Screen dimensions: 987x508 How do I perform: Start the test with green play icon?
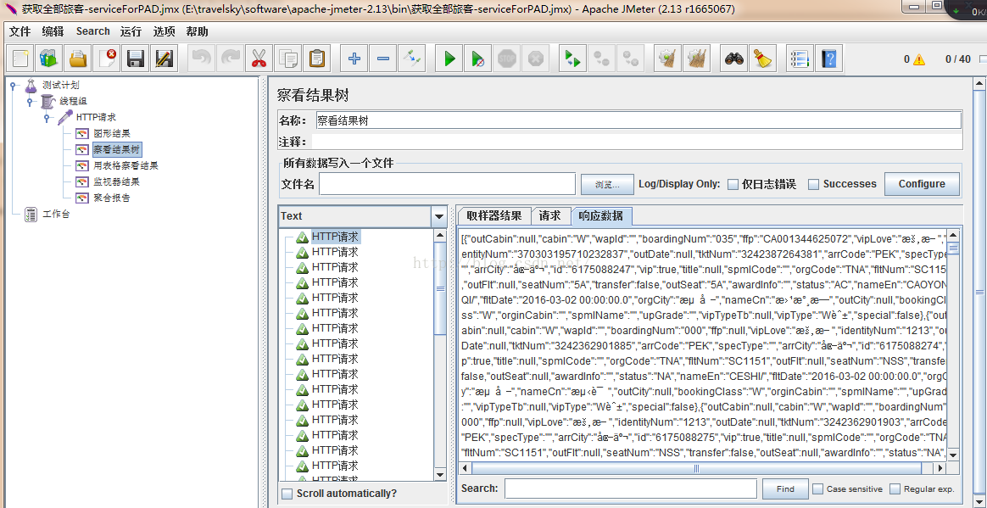coord(449,59)
